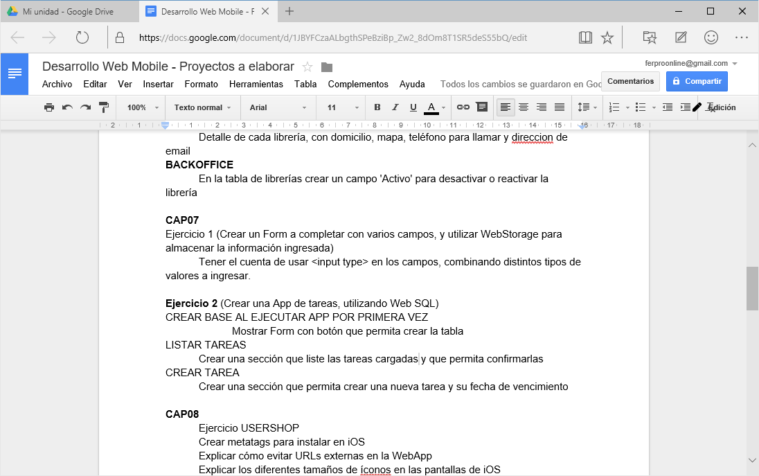Decrease indent of paragraph

pos(668,107)
